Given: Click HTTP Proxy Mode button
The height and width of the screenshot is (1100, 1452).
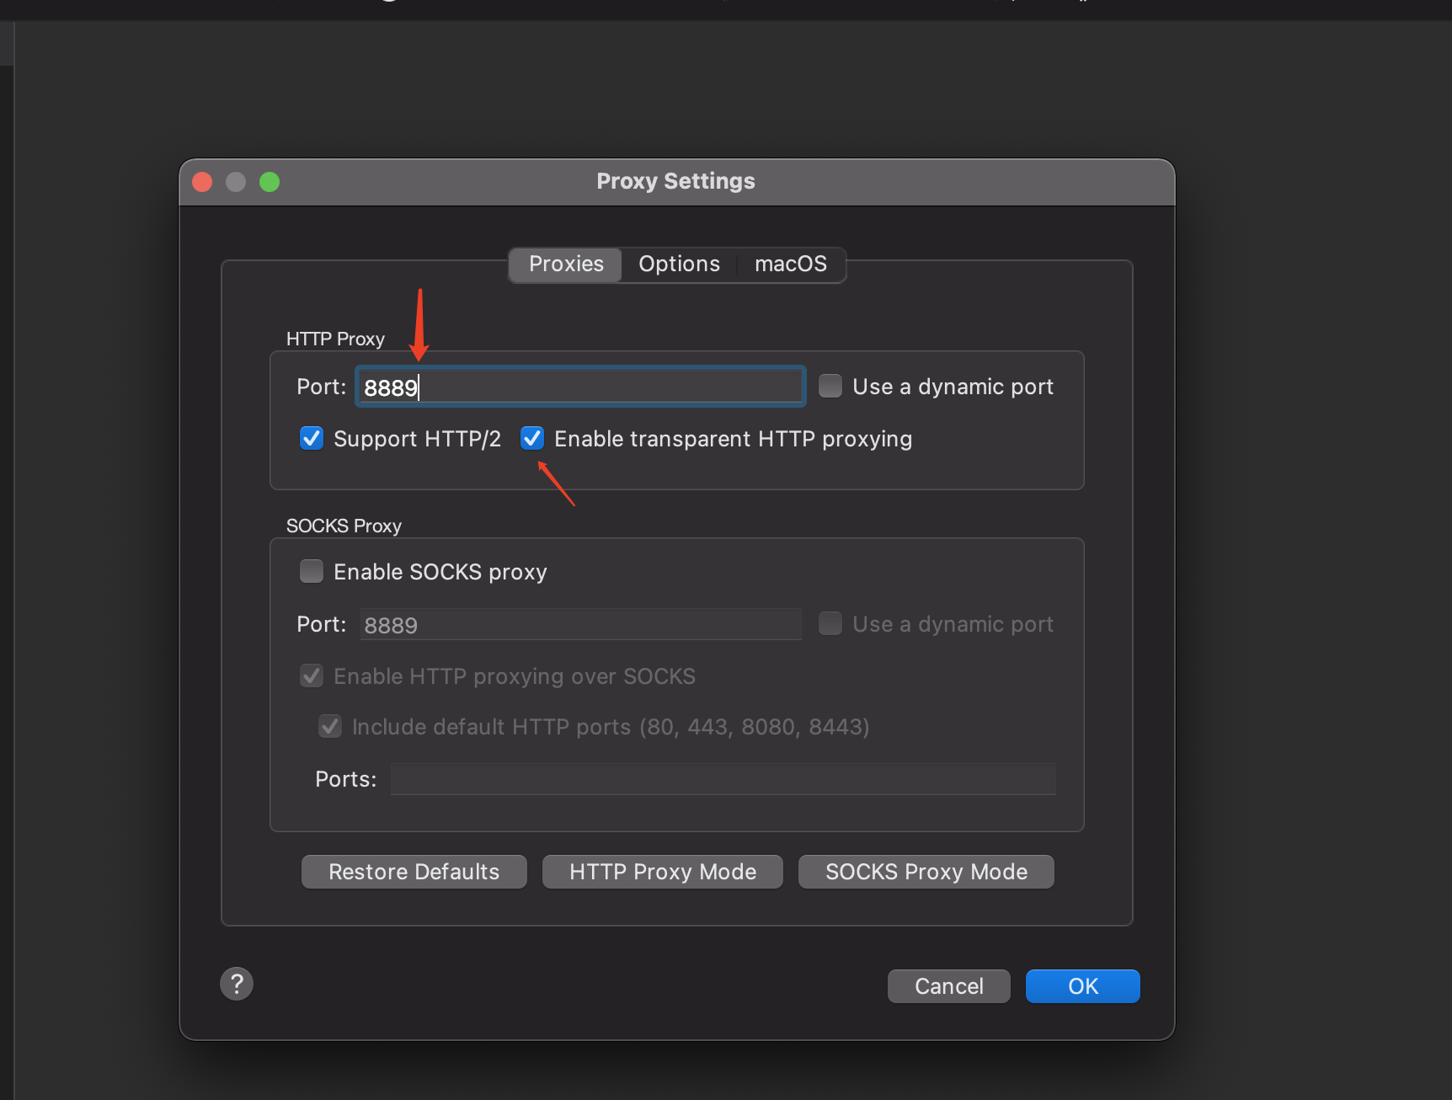Looking at the screenshot, I should click(x=663, y=872).
